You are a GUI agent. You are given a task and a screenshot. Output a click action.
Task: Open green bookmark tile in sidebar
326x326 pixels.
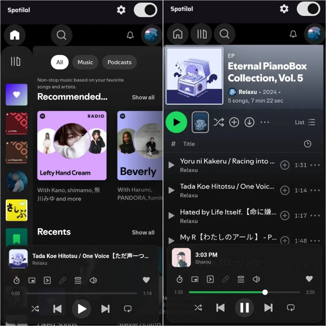16,237
